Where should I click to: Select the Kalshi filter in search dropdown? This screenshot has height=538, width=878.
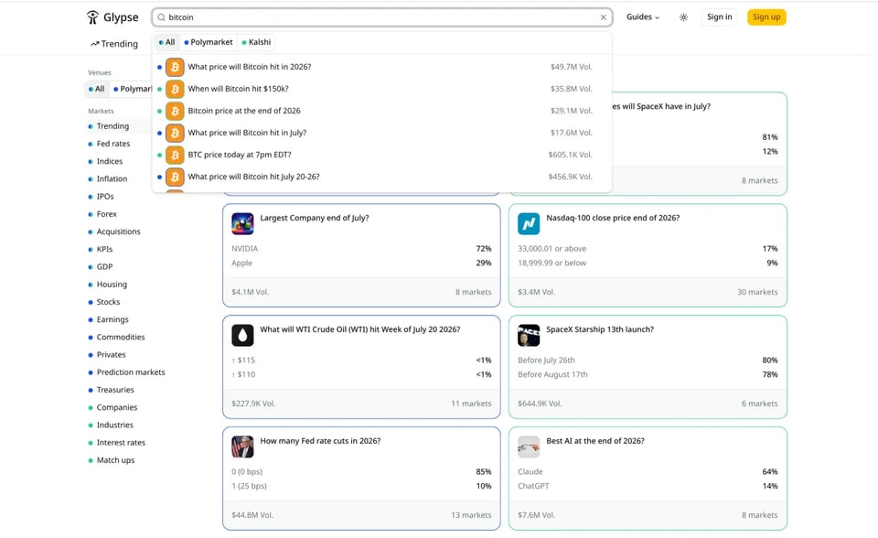point(256,42)
